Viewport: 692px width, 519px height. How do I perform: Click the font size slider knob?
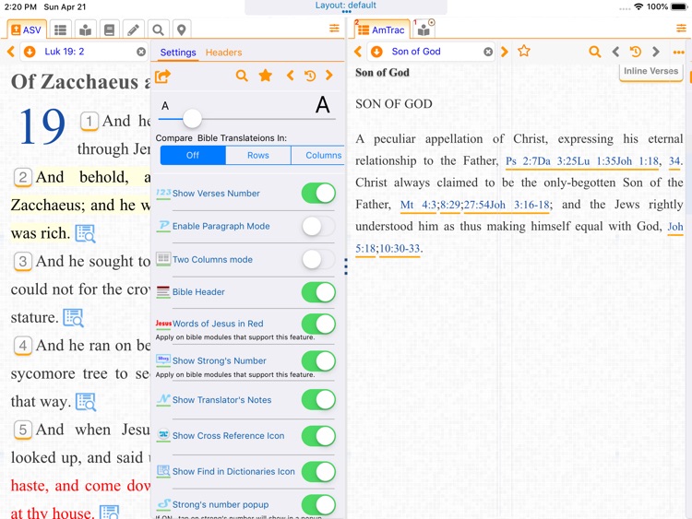pos(192,119)
